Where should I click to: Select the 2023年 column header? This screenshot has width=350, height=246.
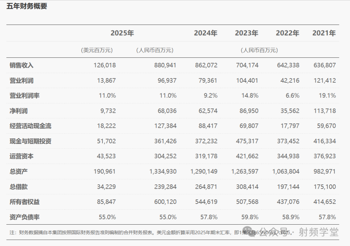coord(246,33)
